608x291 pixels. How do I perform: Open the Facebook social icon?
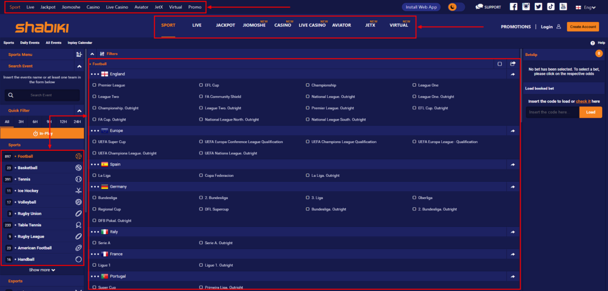(x=514, y=7)
